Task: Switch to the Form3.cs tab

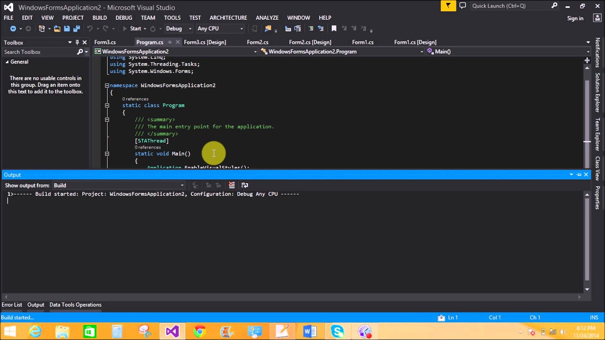Action: [105, 42]
